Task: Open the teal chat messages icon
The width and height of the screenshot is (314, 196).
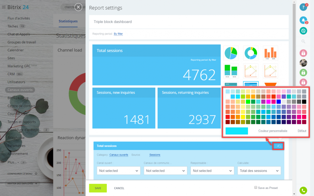Action: tap(303, 31)
